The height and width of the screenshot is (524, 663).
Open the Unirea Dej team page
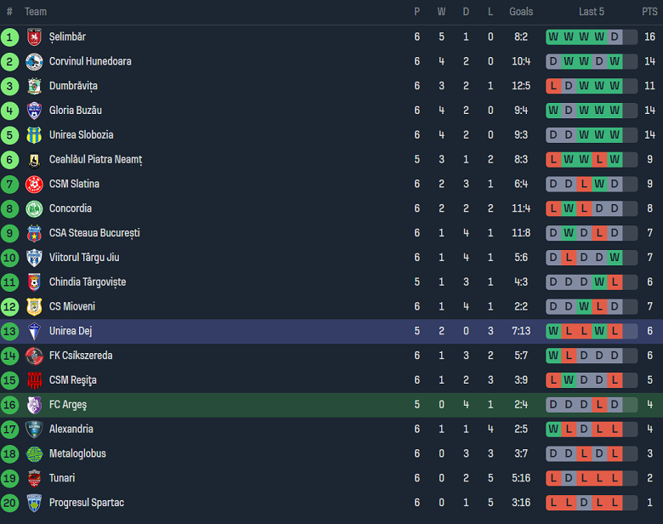70,331
